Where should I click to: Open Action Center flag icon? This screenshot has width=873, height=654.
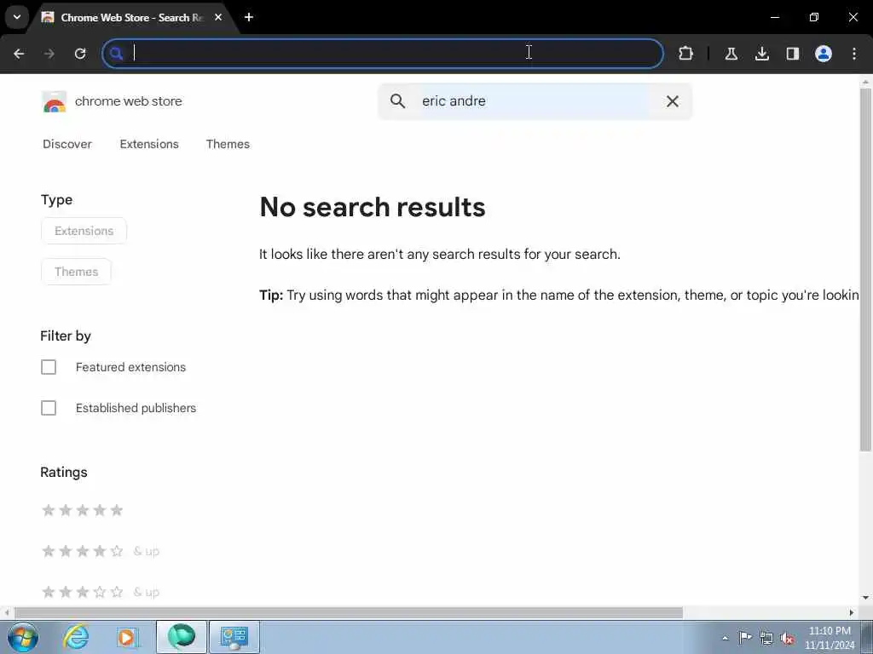click(x=744, y=637)
